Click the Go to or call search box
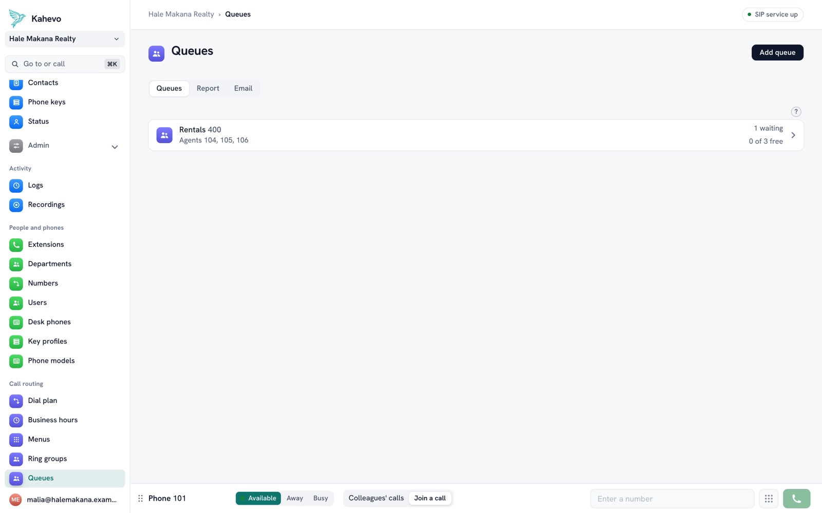Viewport: 822px width, 513px height. [65, 64]
